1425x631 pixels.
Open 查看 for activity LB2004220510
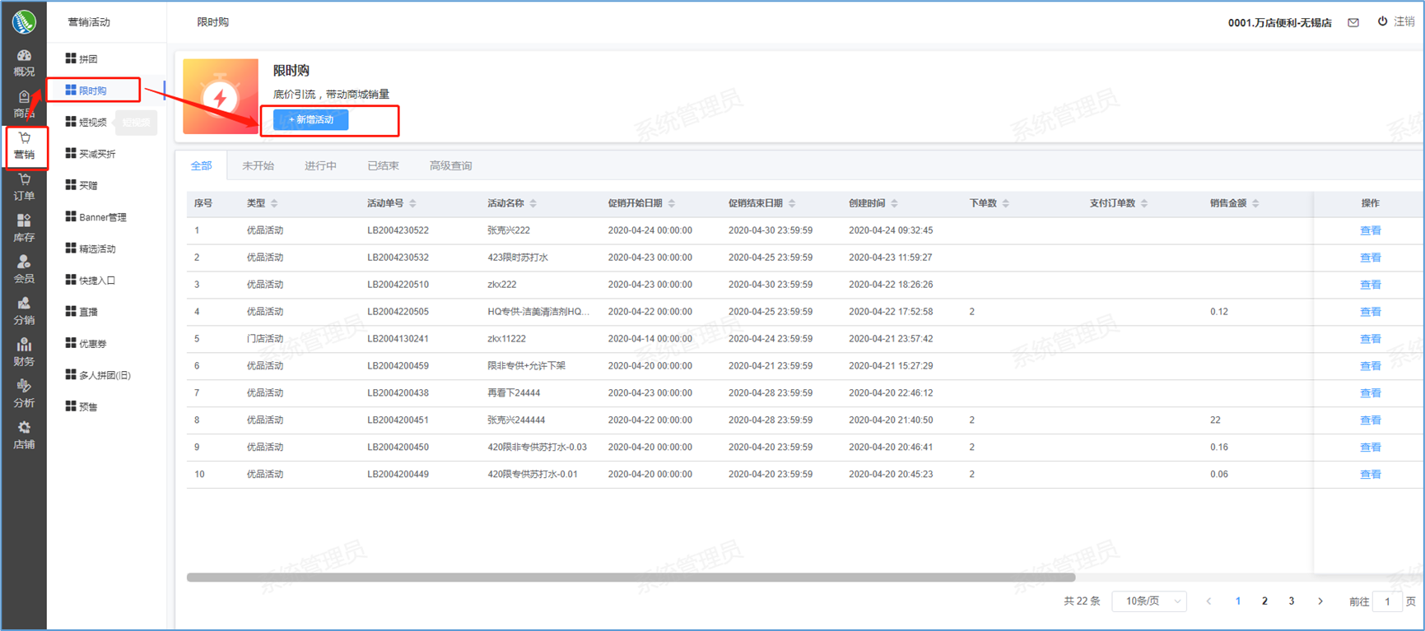tap(1371, 285)
